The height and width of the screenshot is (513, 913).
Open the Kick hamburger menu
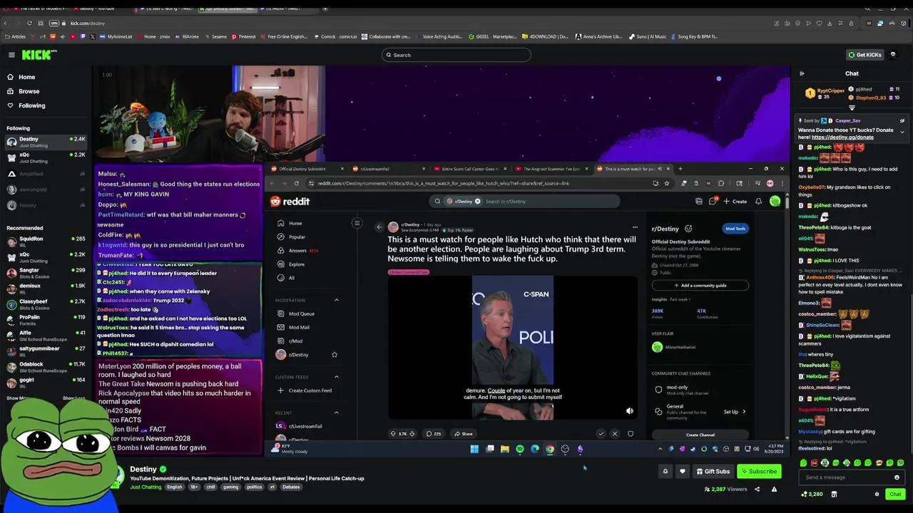(11, 55)
